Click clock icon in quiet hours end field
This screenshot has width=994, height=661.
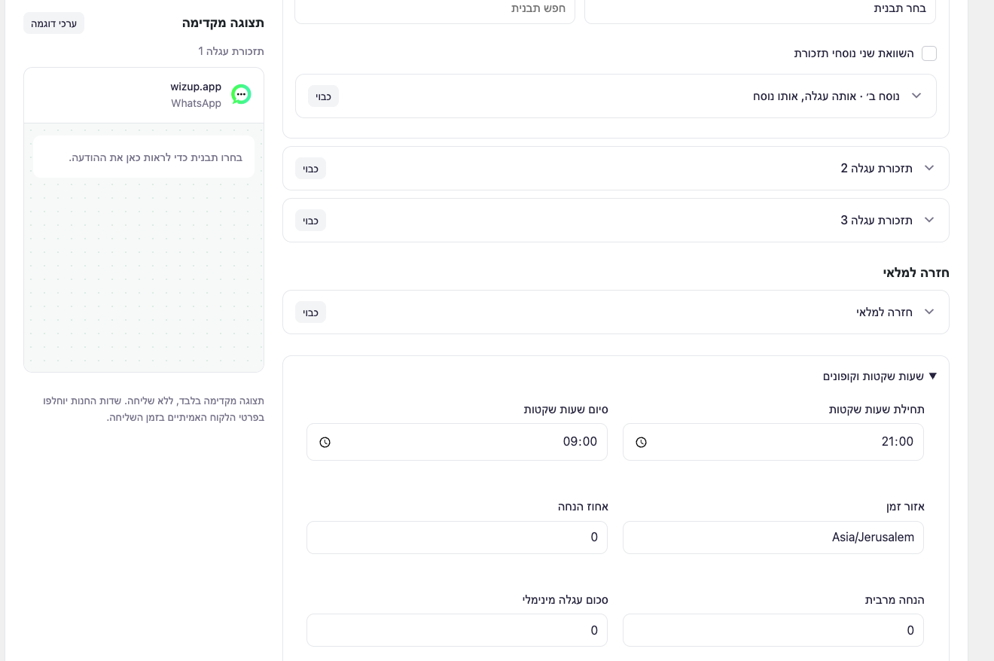coord(325,442)
